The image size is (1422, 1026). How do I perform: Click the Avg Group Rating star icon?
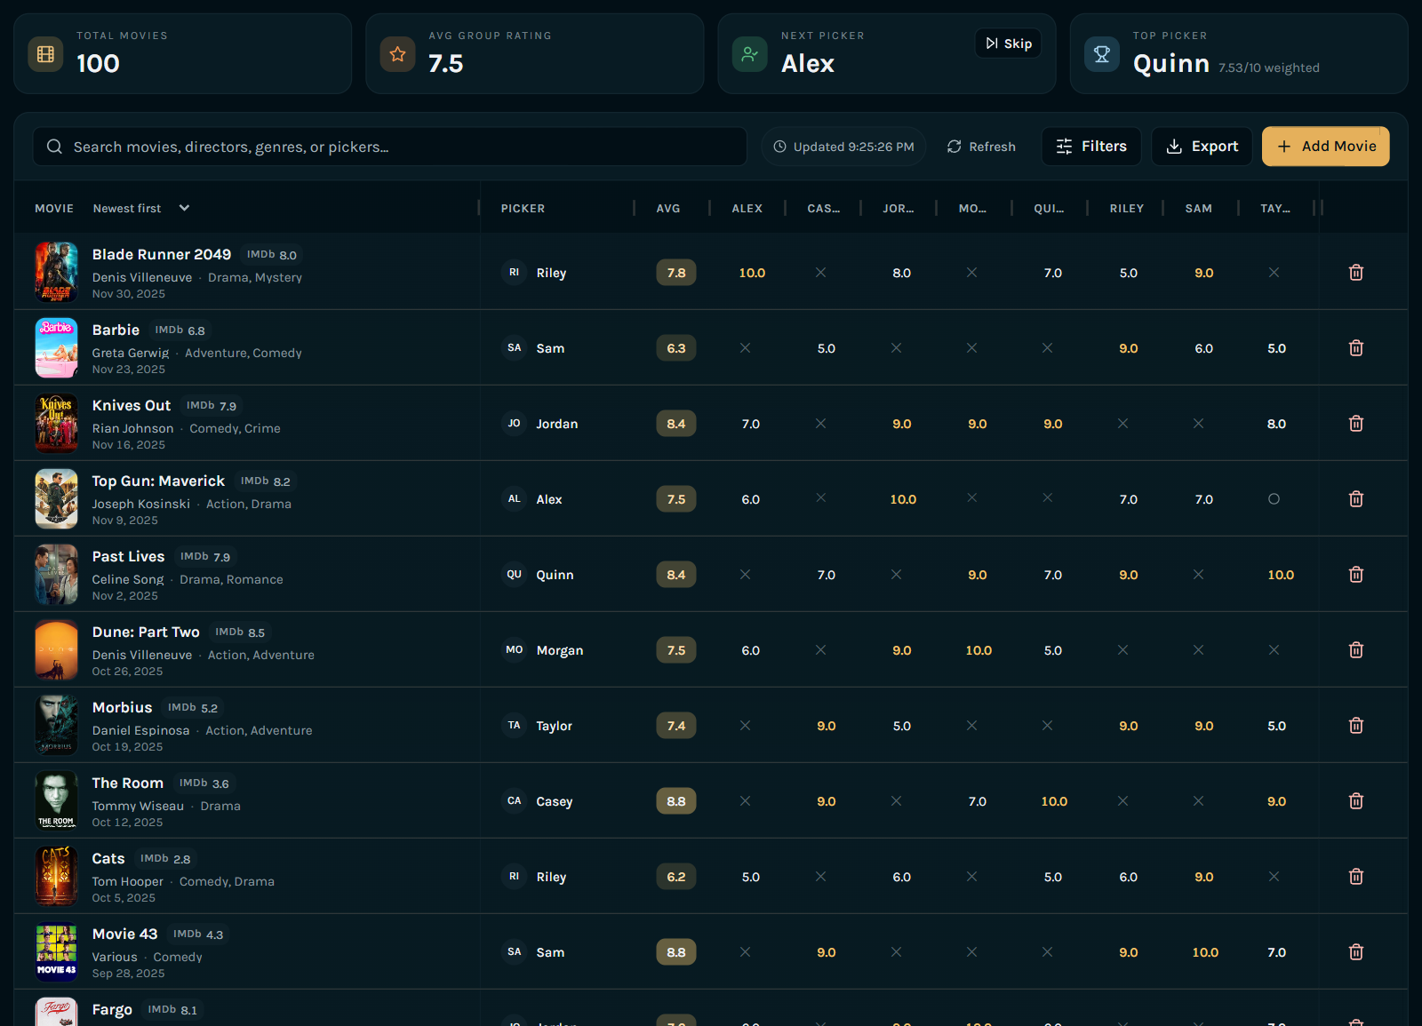point(397,54)
